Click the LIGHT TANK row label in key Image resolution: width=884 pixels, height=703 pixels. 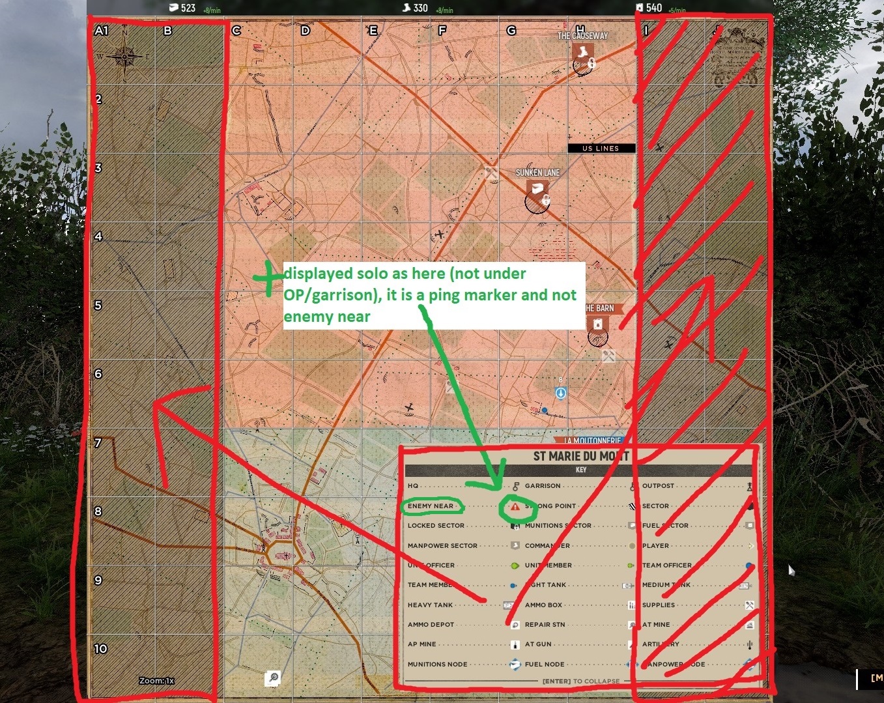545,585
